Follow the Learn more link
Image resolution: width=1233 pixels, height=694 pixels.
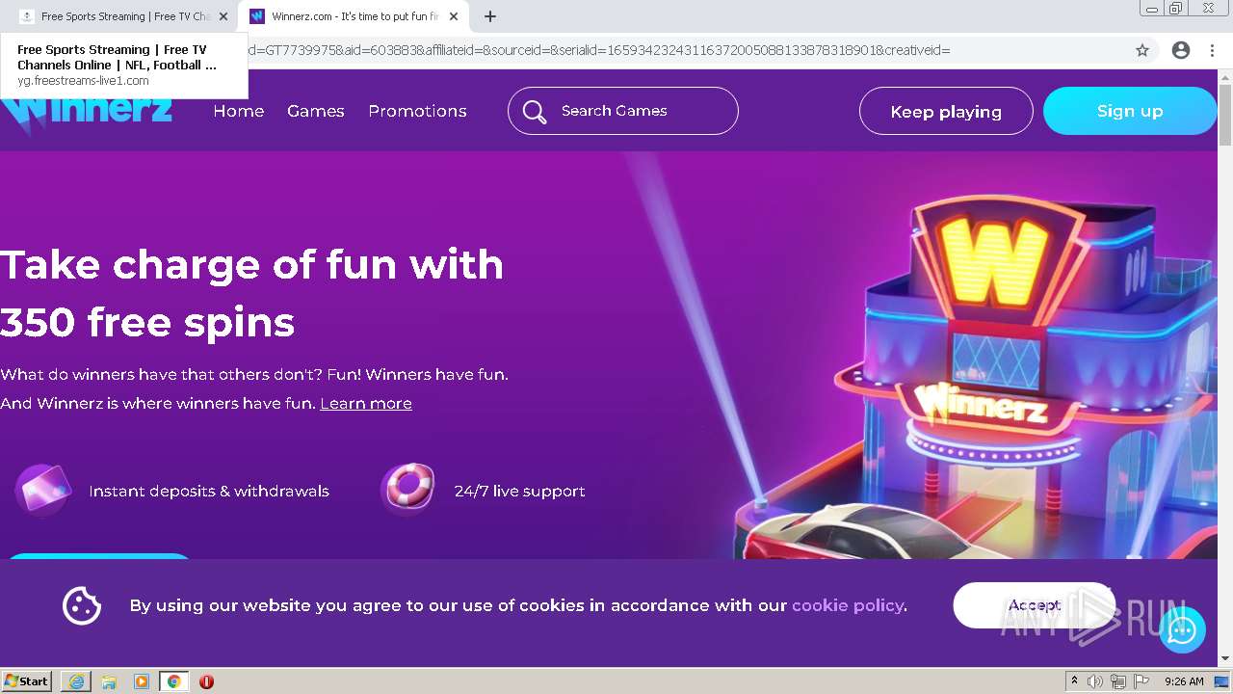(x=366, y=403)
